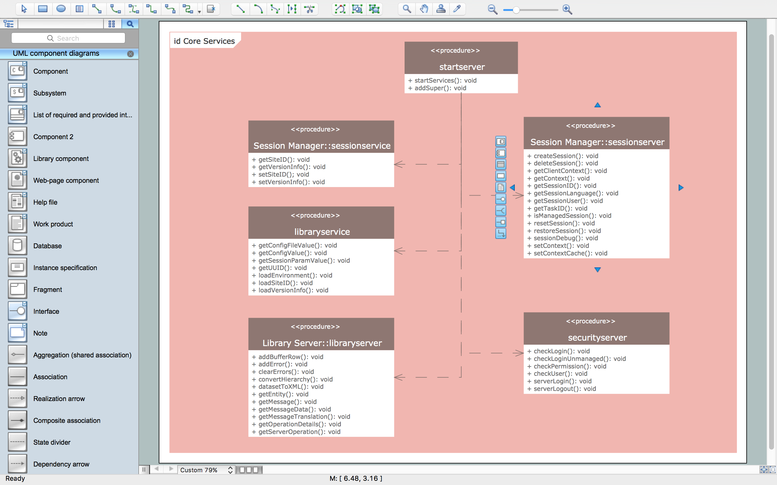Click the id Core Services frame label
The width and height of the screenshot is (777, 485).
point(205,41)
